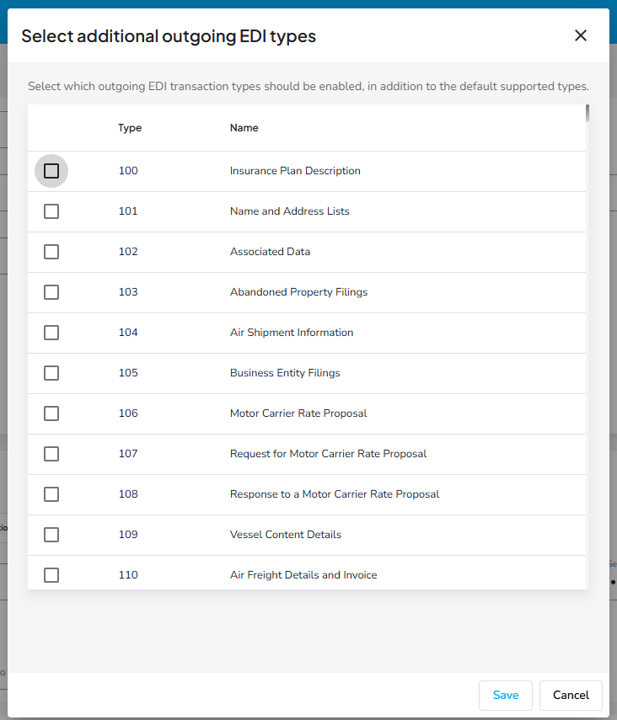
Task: Click the text Response to a Motor Carrier Rate Proposal
Action: coord(335,494)
